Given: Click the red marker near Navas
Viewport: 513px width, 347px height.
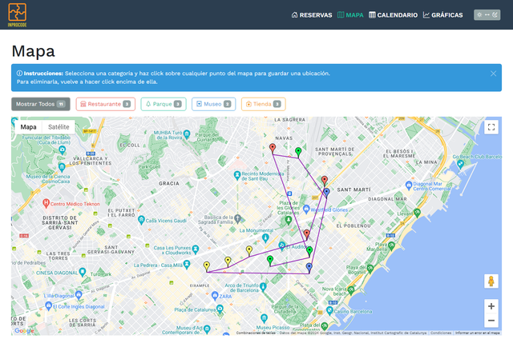Looking at the screenshot, I should 273,149.
